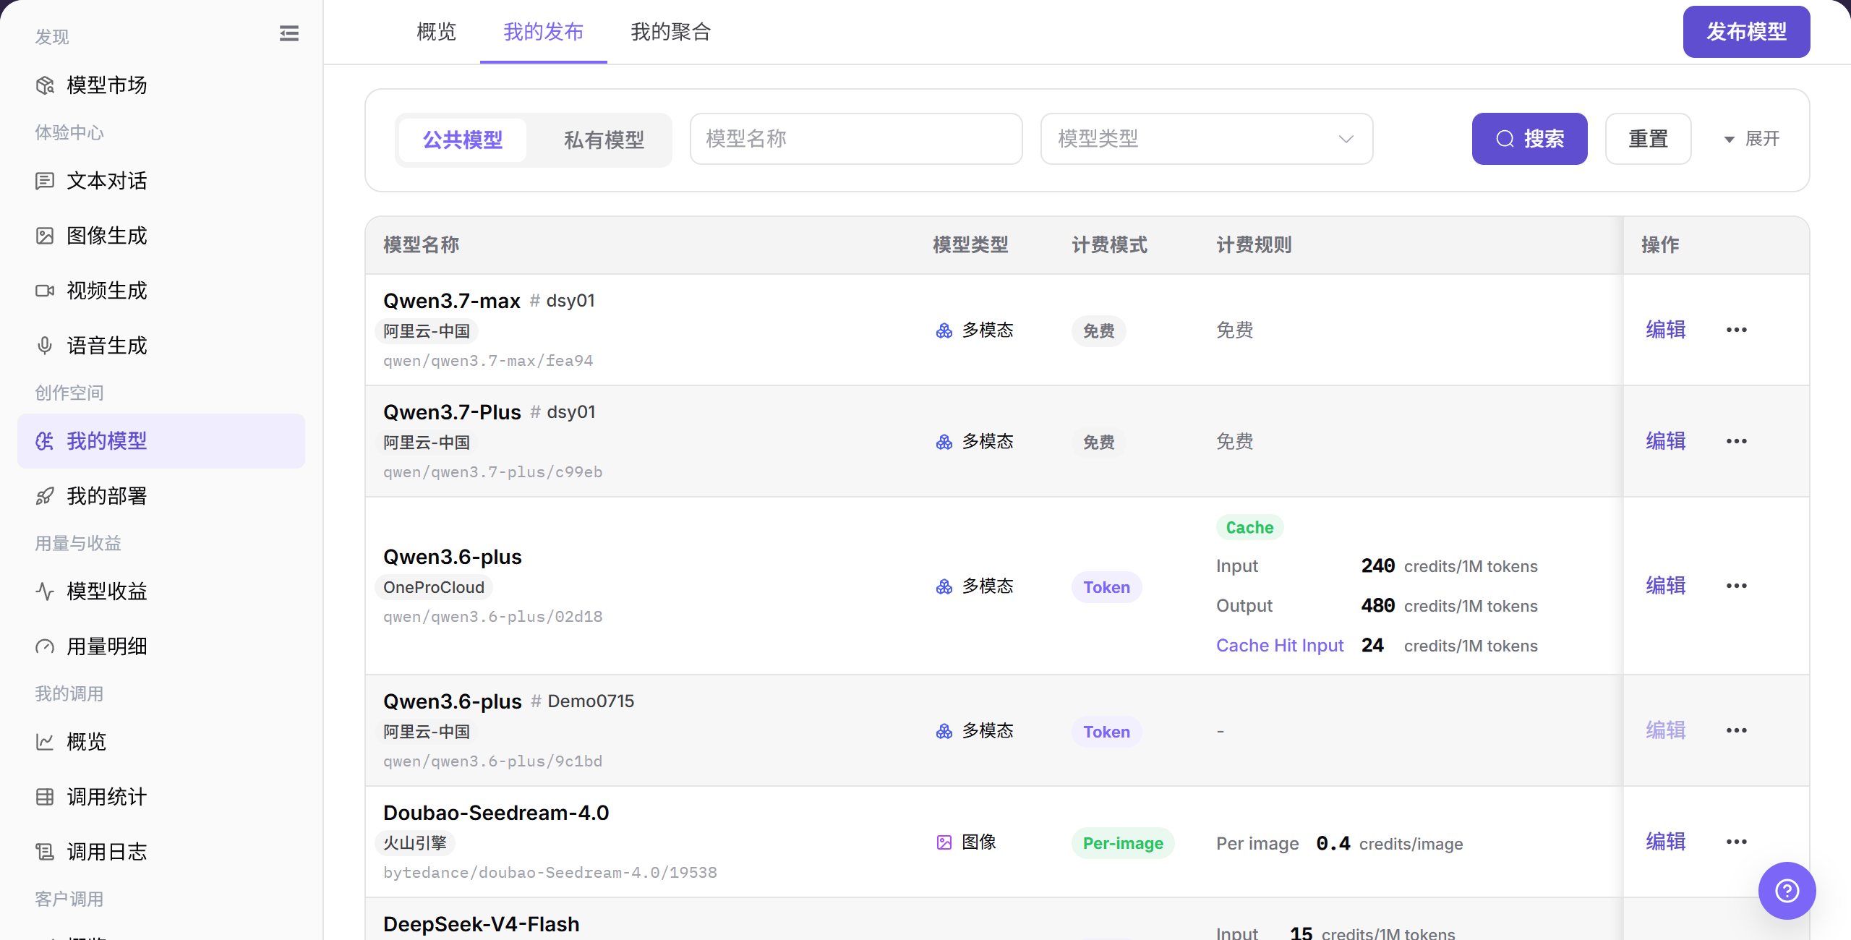Click the 重置 button
Image resolution: width=1851 pixels, height=940 pixels.
pos(1648,139)
